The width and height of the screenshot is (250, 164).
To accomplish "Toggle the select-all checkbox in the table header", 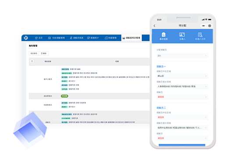I will point(32,61).
